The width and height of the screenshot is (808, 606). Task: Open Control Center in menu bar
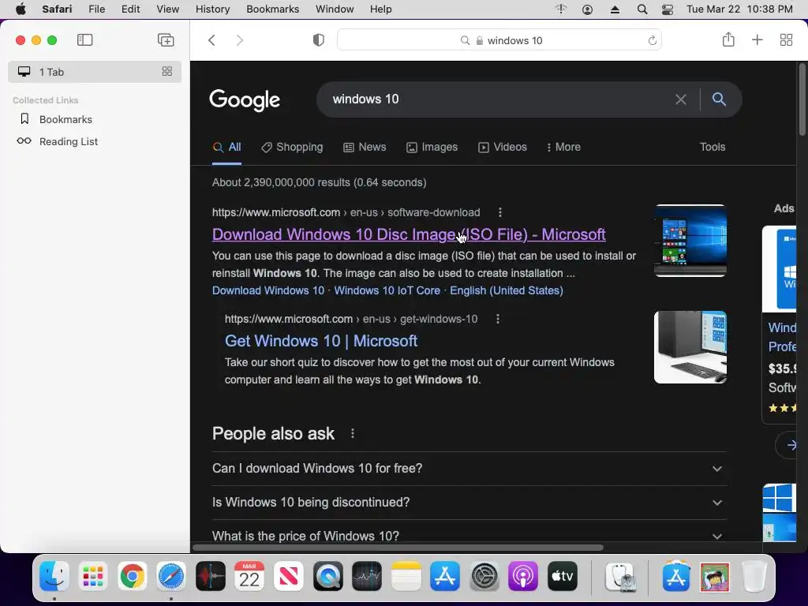668,9
